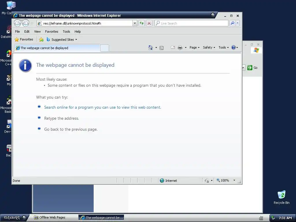This screenshot has height=222, width=296.
Task: Expand the Print options dropdown arrow
Action: click(x=186, y=48)
